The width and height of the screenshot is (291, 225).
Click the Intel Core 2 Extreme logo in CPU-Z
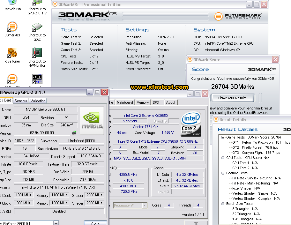191,124
